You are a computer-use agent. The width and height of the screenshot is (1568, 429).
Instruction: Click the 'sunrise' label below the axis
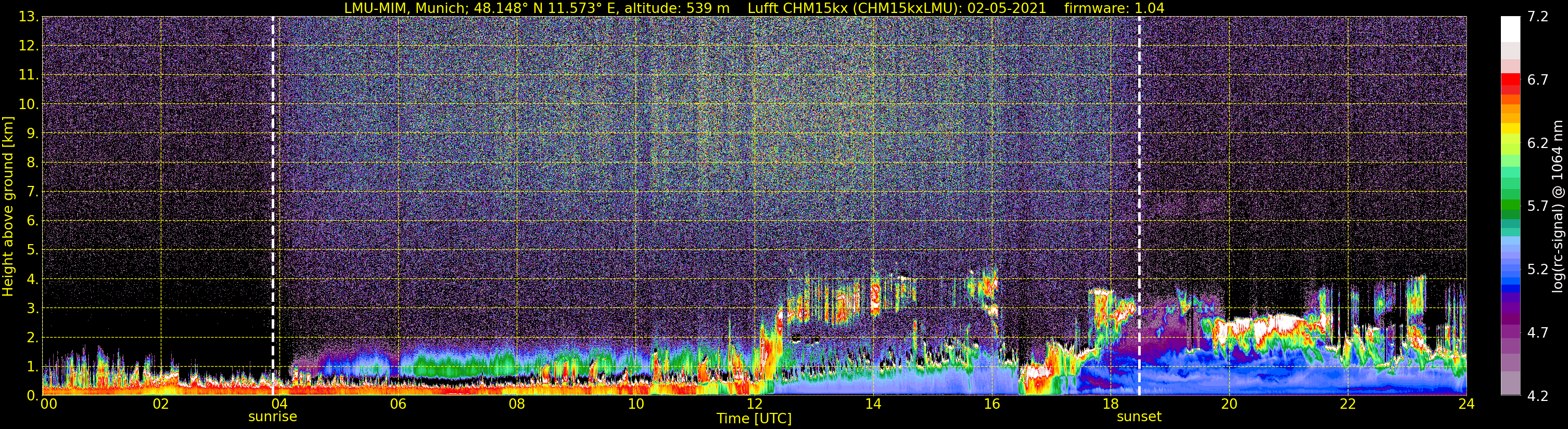273,417
